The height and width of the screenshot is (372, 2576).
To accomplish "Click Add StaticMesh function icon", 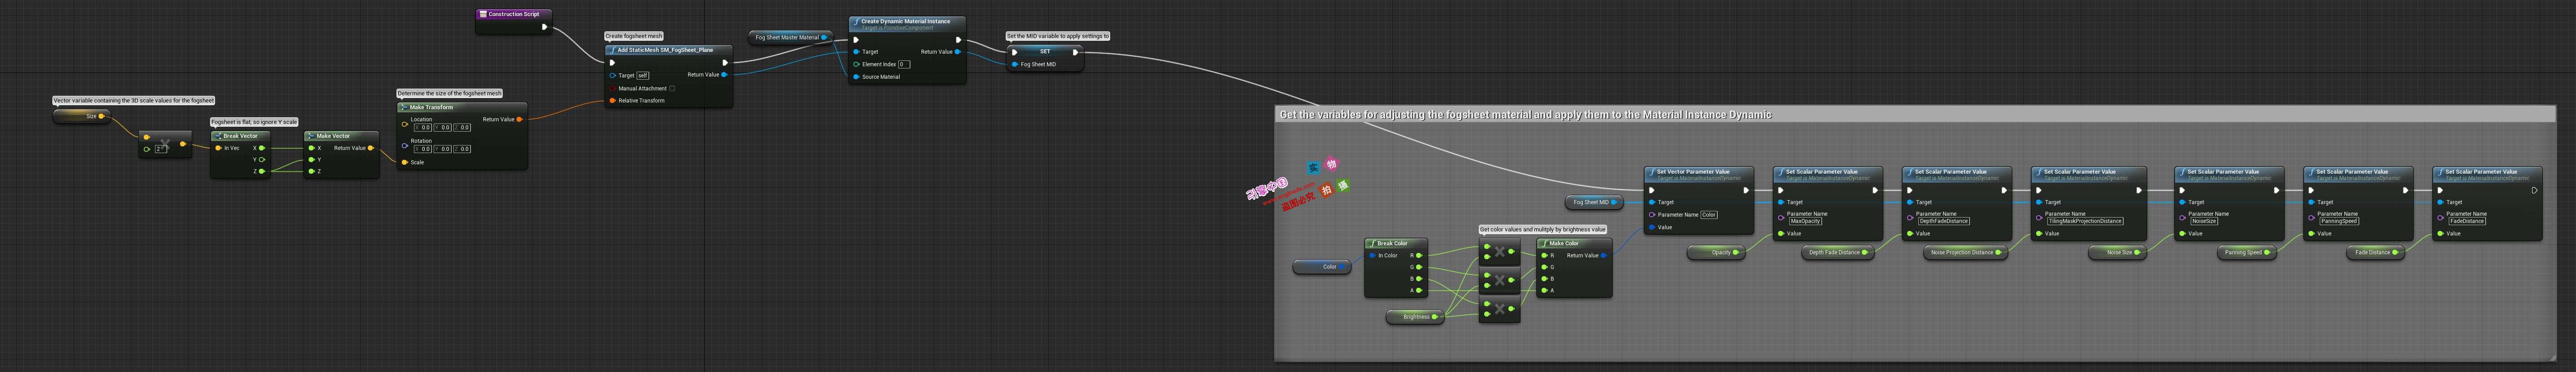I will pos(612,50).
